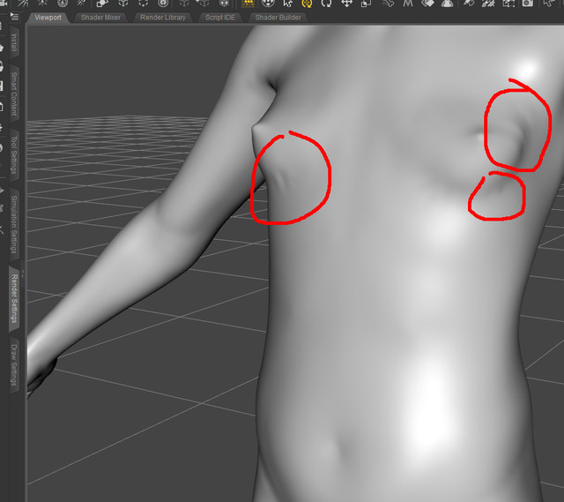Open the Smart Content side tab

pyautogui.click(x=14, y=94)
